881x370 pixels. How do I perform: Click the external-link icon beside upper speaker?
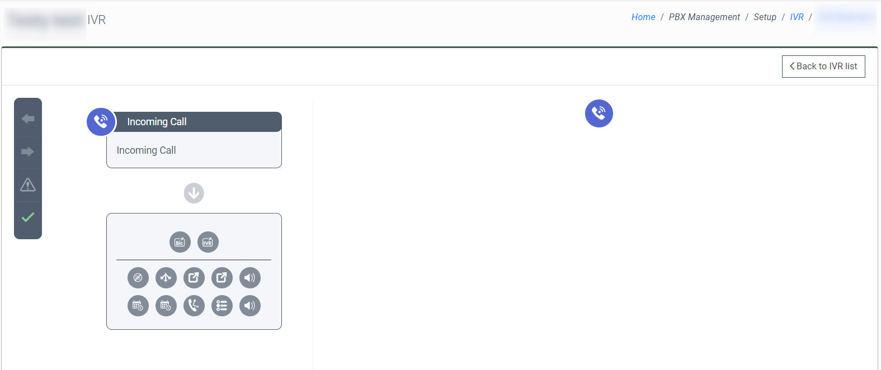coord(222,278)
